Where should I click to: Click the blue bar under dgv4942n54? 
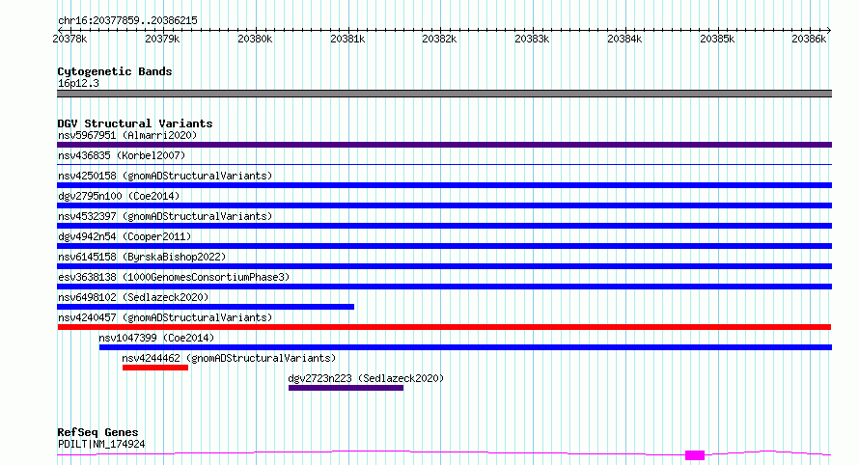pos(444,246)
